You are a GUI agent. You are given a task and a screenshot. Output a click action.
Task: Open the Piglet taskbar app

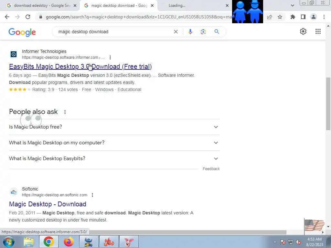coord(129,242)
